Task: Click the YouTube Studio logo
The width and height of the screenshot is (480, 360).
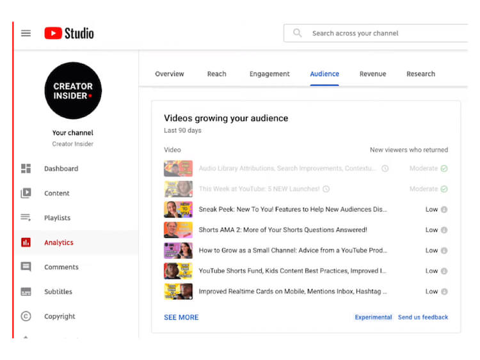Action: pyautogui.click(x=69, y=33)
